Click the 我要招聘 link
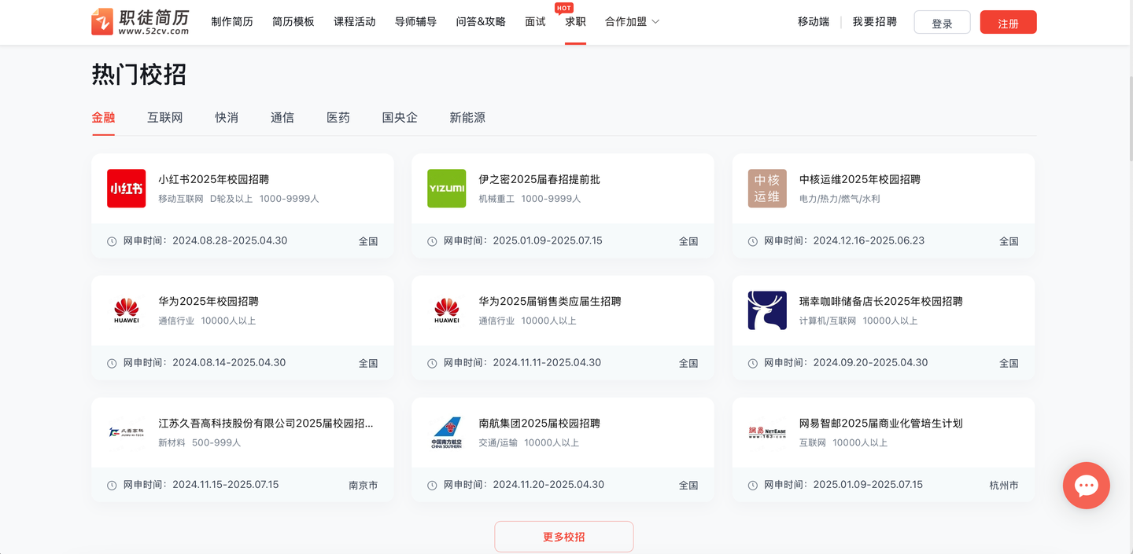This screenshot has height=554, width=1133. point(875,22)
